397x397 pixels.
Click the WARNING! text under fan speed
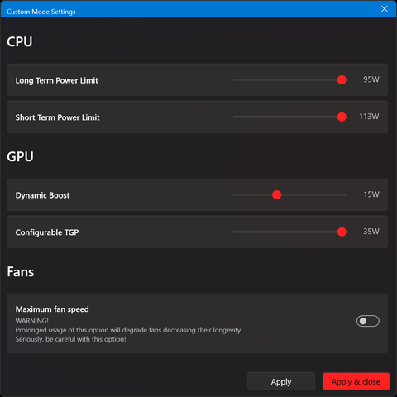click(32, 321)
